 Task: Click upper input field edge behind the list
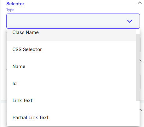pos(140,45)
